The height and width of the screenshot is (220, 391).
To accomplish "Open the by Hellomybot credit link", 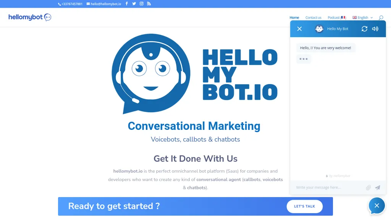I will (x=338, y=176).
